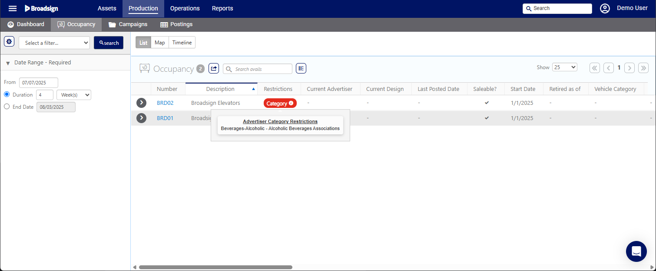The width and height of the screenshot is (656, 271).
Task: Click the Description sort arrow
Action: point(254,89)
